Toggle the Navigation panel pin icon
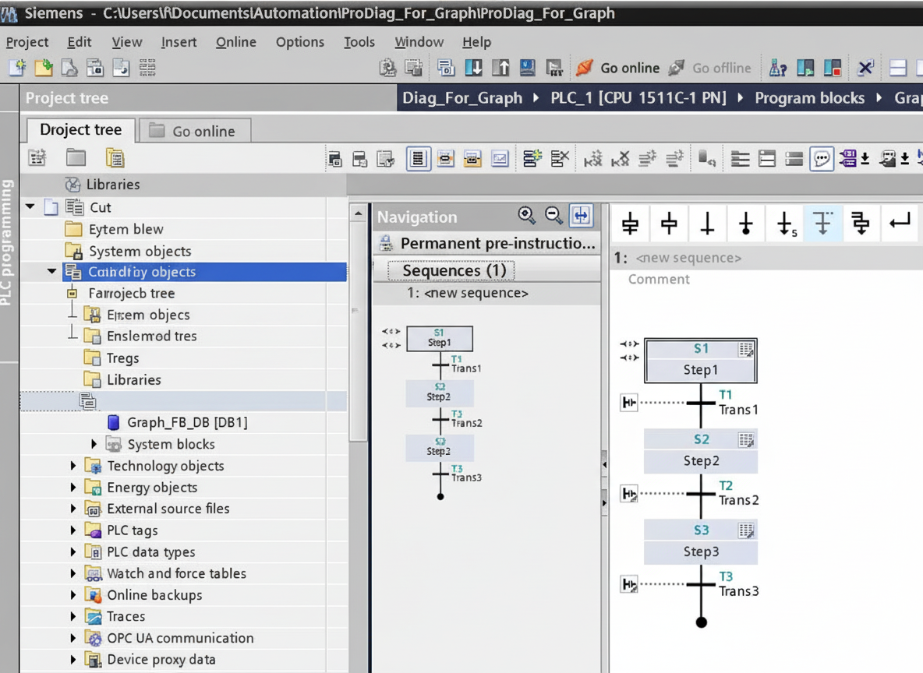The width and height of the screenshot is (923, 673). 581,215
